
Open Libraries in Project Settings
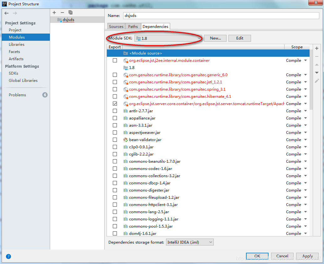17,45
